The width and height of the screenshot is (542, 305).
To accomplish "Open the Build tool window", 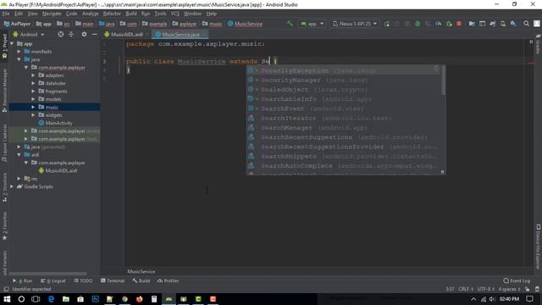I will tap(141, 280).
